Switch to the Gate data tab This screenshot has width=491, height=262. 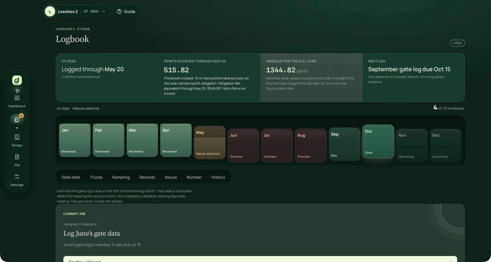(x=71, y=177)
